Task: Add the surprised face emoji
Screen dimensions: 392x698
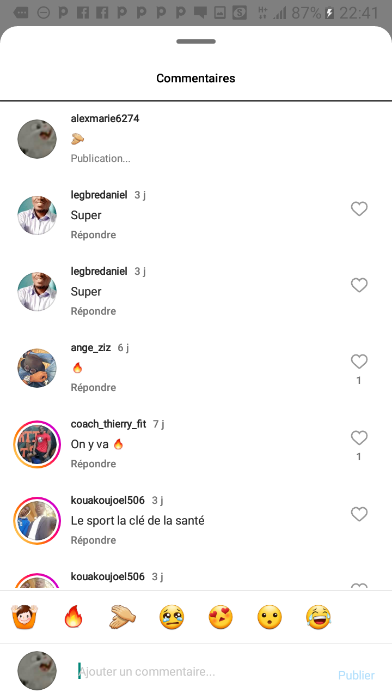Action: tap(270, 617)
